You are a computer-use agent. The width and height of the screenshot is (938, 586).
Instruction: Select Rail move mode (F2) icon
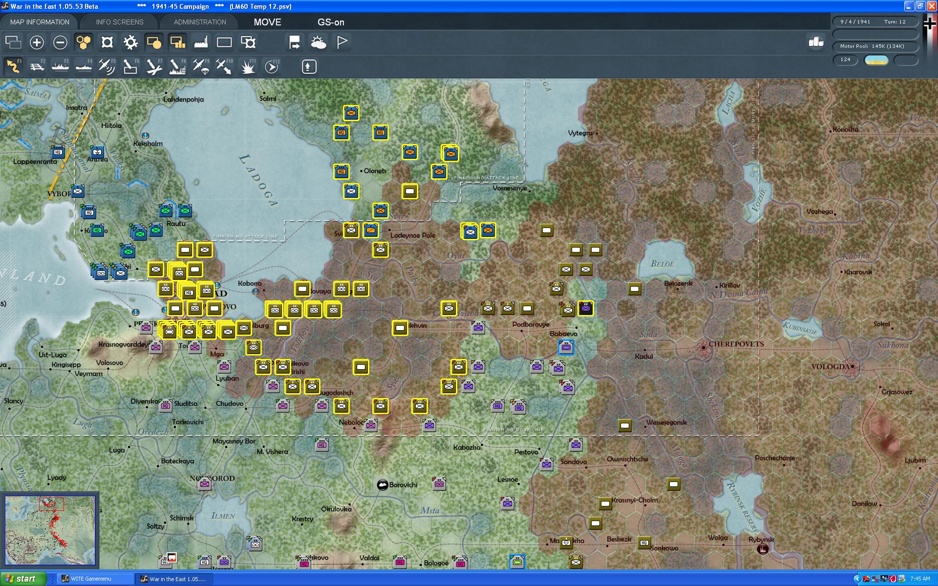[37, 66]
